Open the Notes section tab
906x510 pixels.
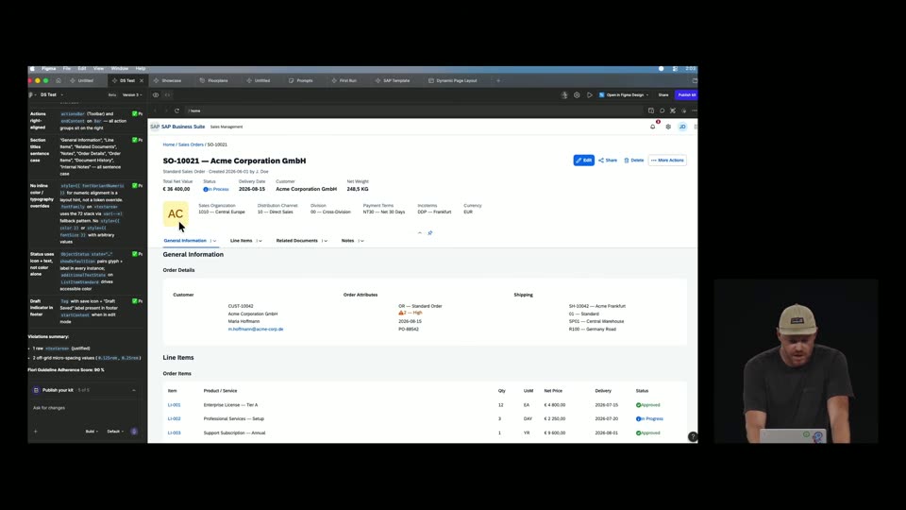[348, 241]
